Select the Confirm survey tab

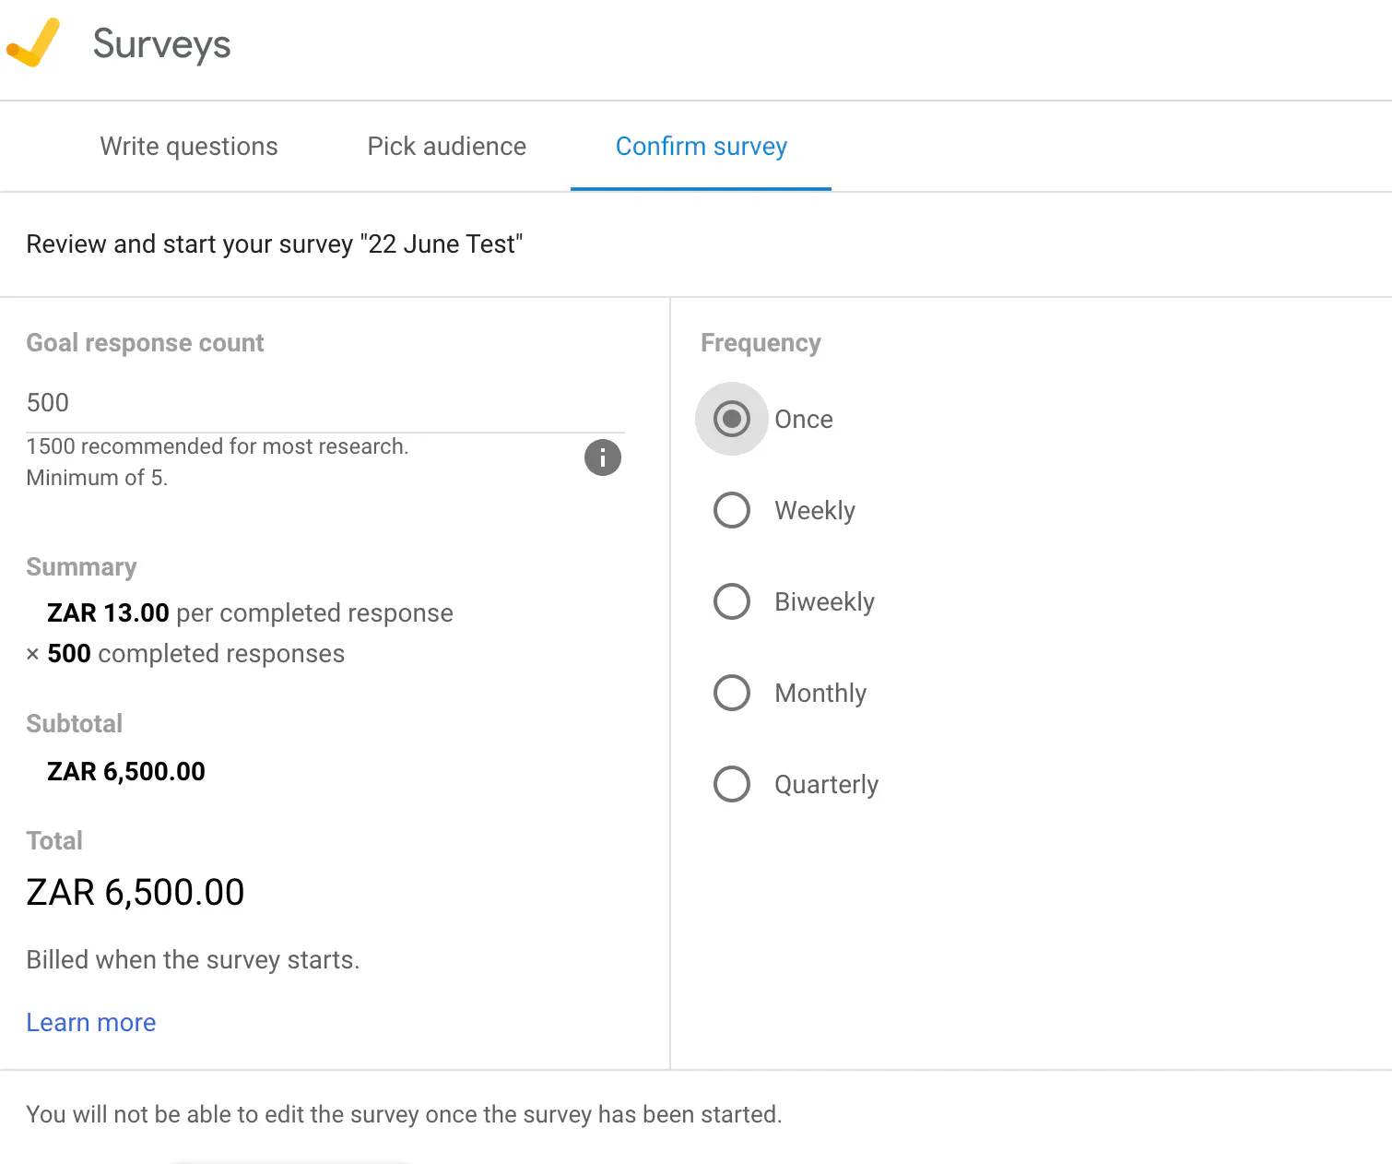tap(701, 147)
